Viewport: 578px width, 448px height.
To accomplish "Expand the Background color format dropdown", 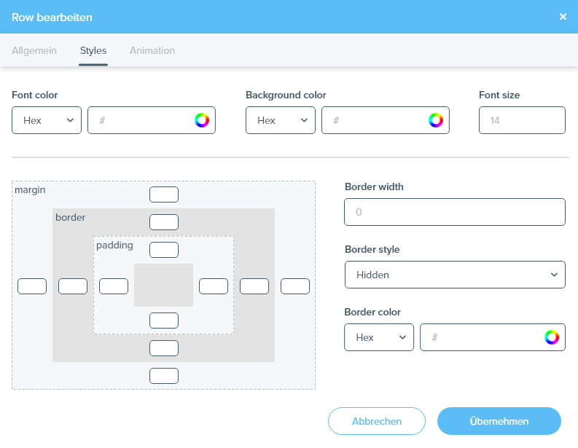I will [281, 120].
